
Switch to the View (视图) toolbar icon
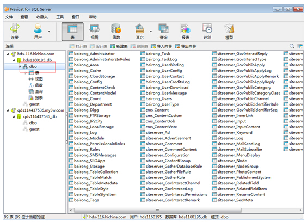pyautogui.click(x=94, y=32)
